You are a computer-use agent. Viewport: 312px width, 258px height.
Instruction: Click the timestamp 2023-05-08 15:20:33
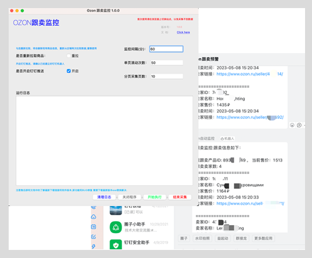237,197
